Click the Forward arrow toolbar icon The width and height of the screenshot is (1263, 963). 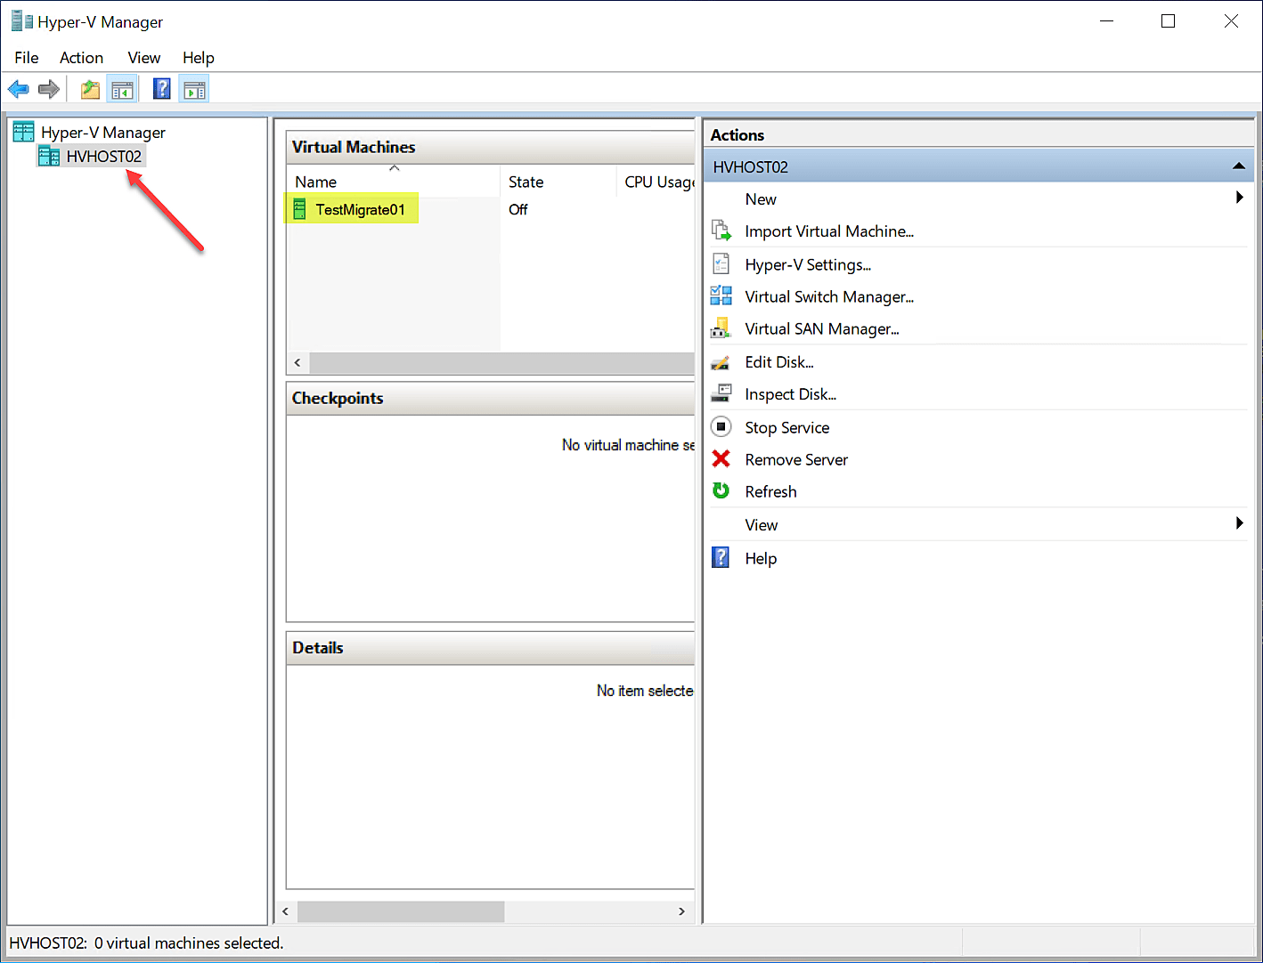pos(49,89)
